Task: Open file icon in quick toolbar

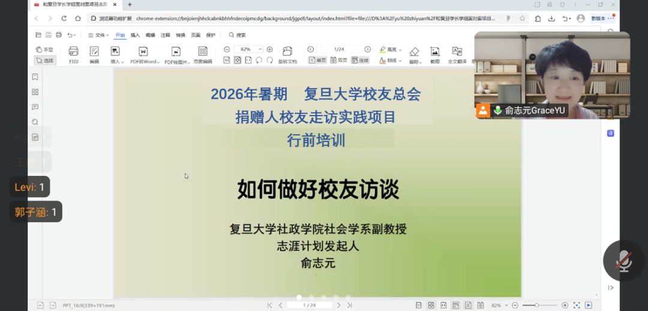Action: click(38, 35)
